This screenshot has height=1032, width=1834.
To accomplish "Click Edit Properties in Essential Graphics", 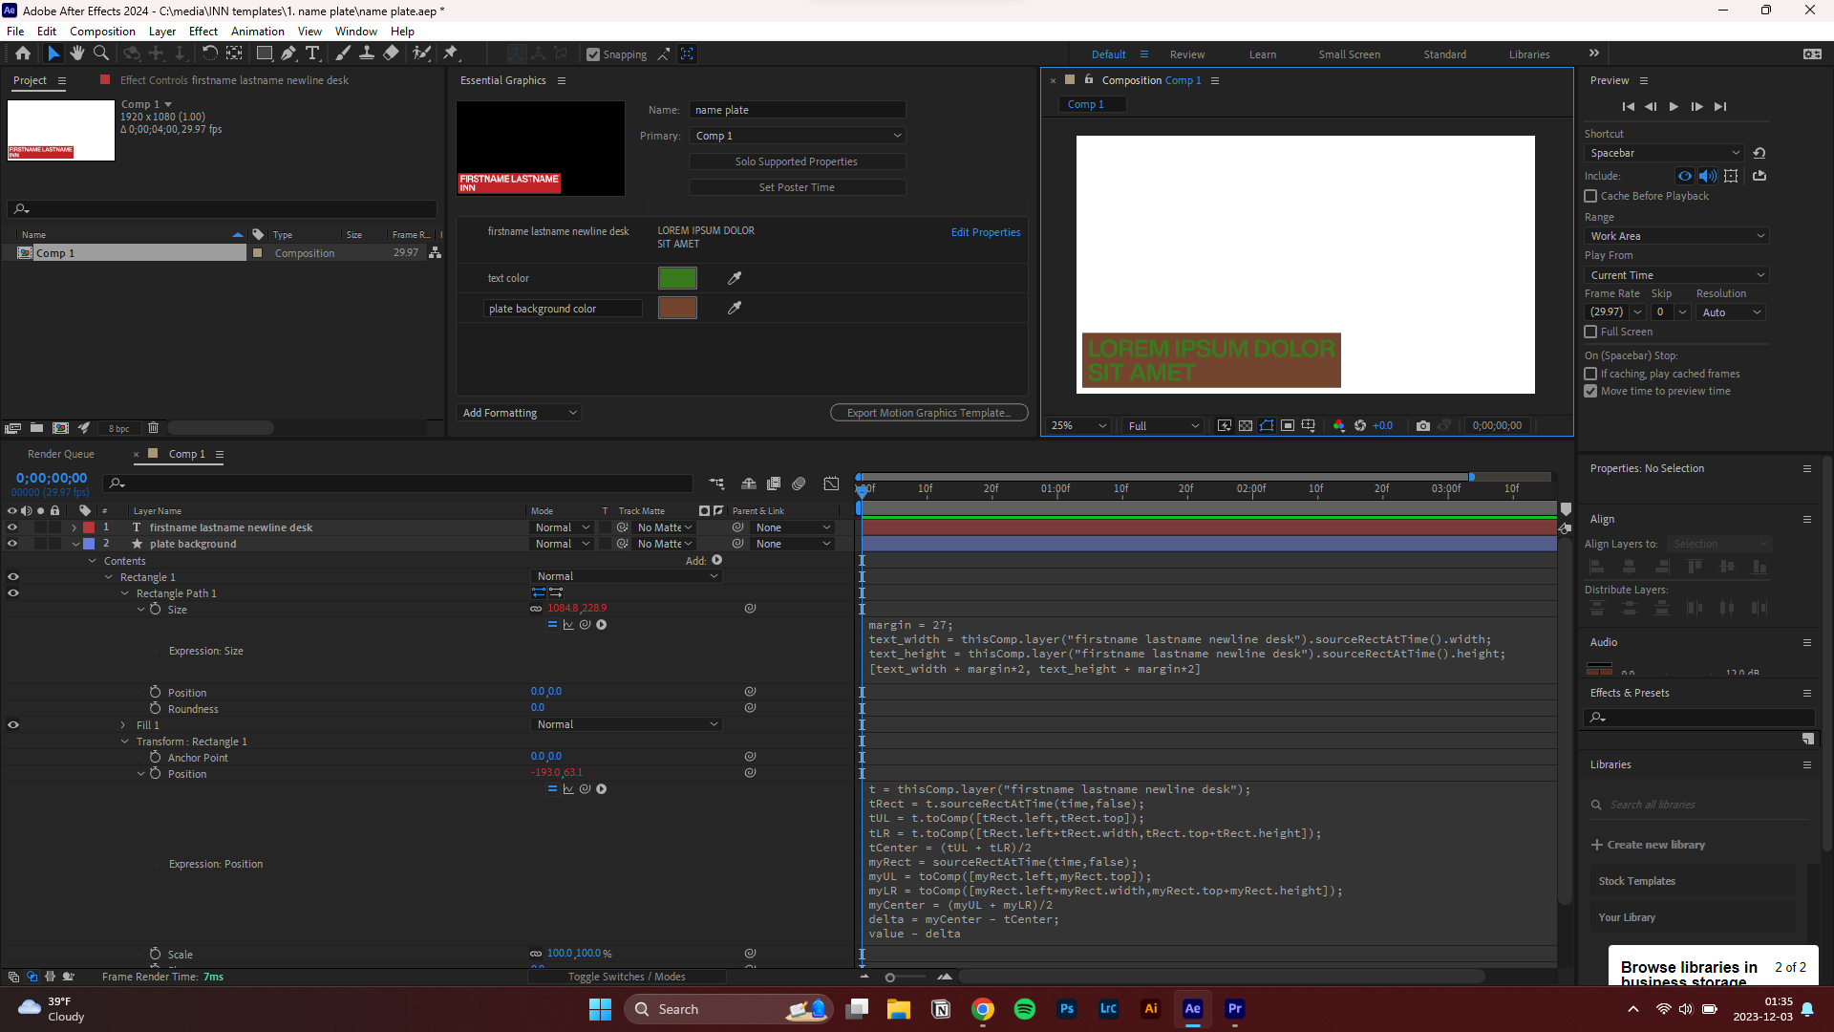I will point(985,232).
